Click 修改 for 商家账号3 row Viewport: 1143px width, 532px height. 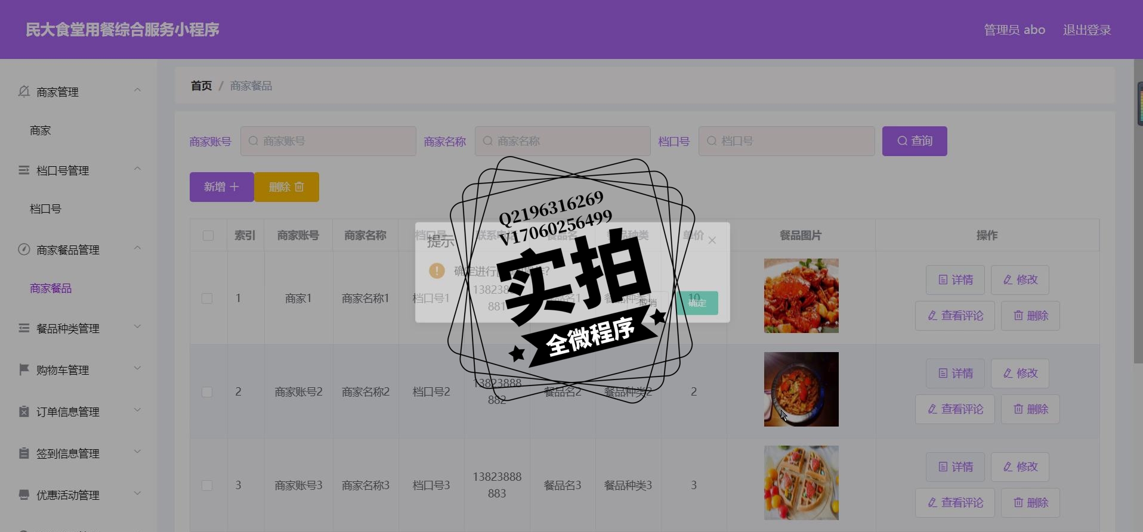1020,467
